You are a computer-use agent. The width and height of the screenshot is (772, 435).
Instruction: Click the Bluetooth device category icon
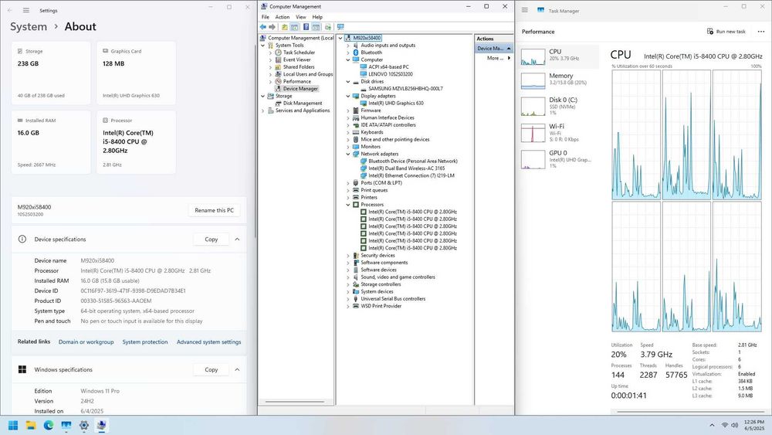pos(355,53)
